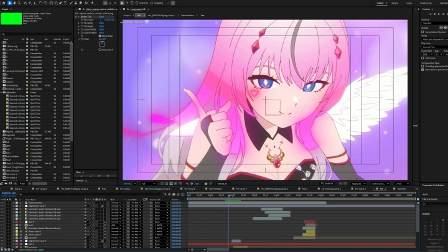
Task: Select the Eraser tool
Action: tap(80, 3)
